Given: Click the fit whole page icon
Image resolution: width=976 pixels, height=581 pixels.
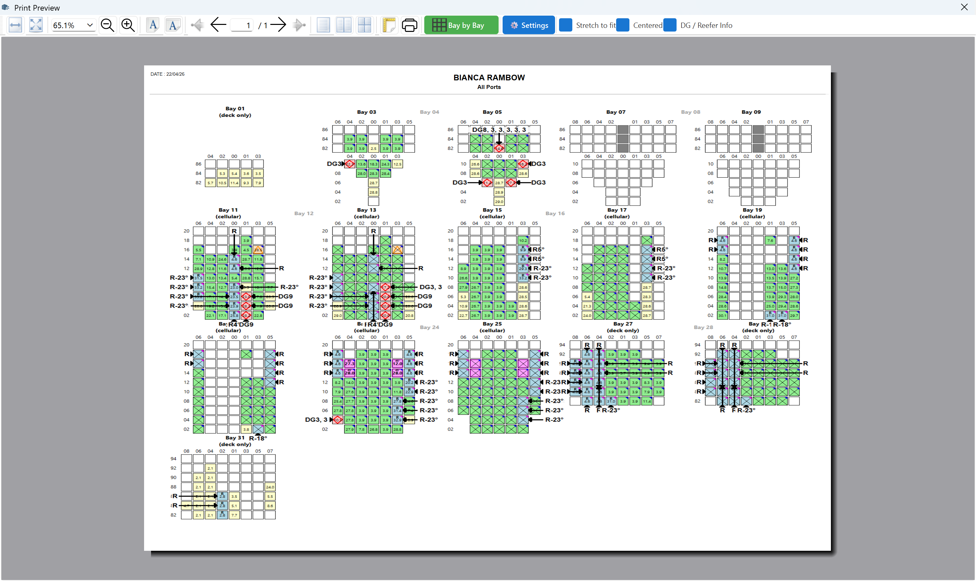Looking at the screenshot, I should (36, 25).
